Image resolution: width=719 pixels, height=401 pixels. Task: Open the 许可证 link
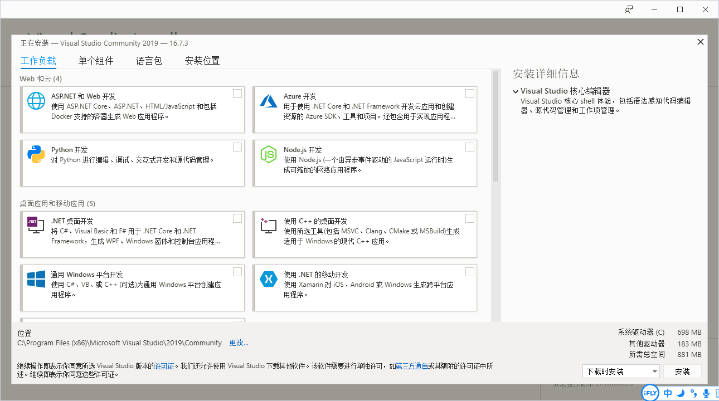[x=164, y=366]
